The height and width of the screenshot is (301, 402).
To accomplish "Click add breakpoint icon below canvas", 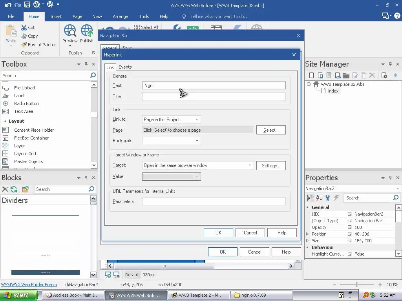I will (x=108, y=275).
